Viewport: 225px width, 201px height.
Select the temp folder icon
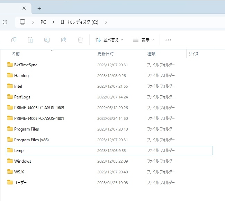pos(10,150)
